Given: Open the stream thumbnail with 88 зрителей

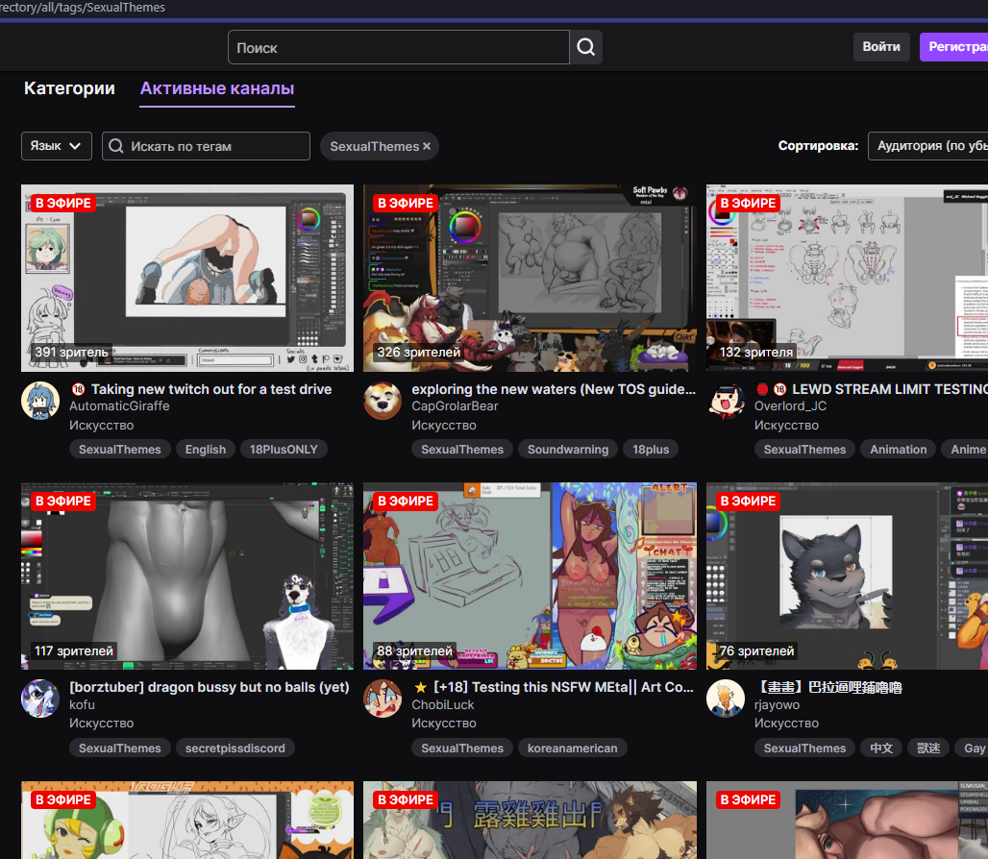Looking at the screenshot, I should tap(530, 577).
